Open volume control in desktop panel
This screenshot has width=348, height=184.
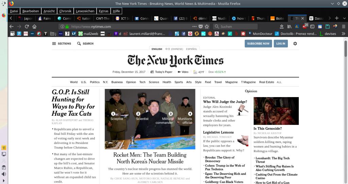point(4,174)
